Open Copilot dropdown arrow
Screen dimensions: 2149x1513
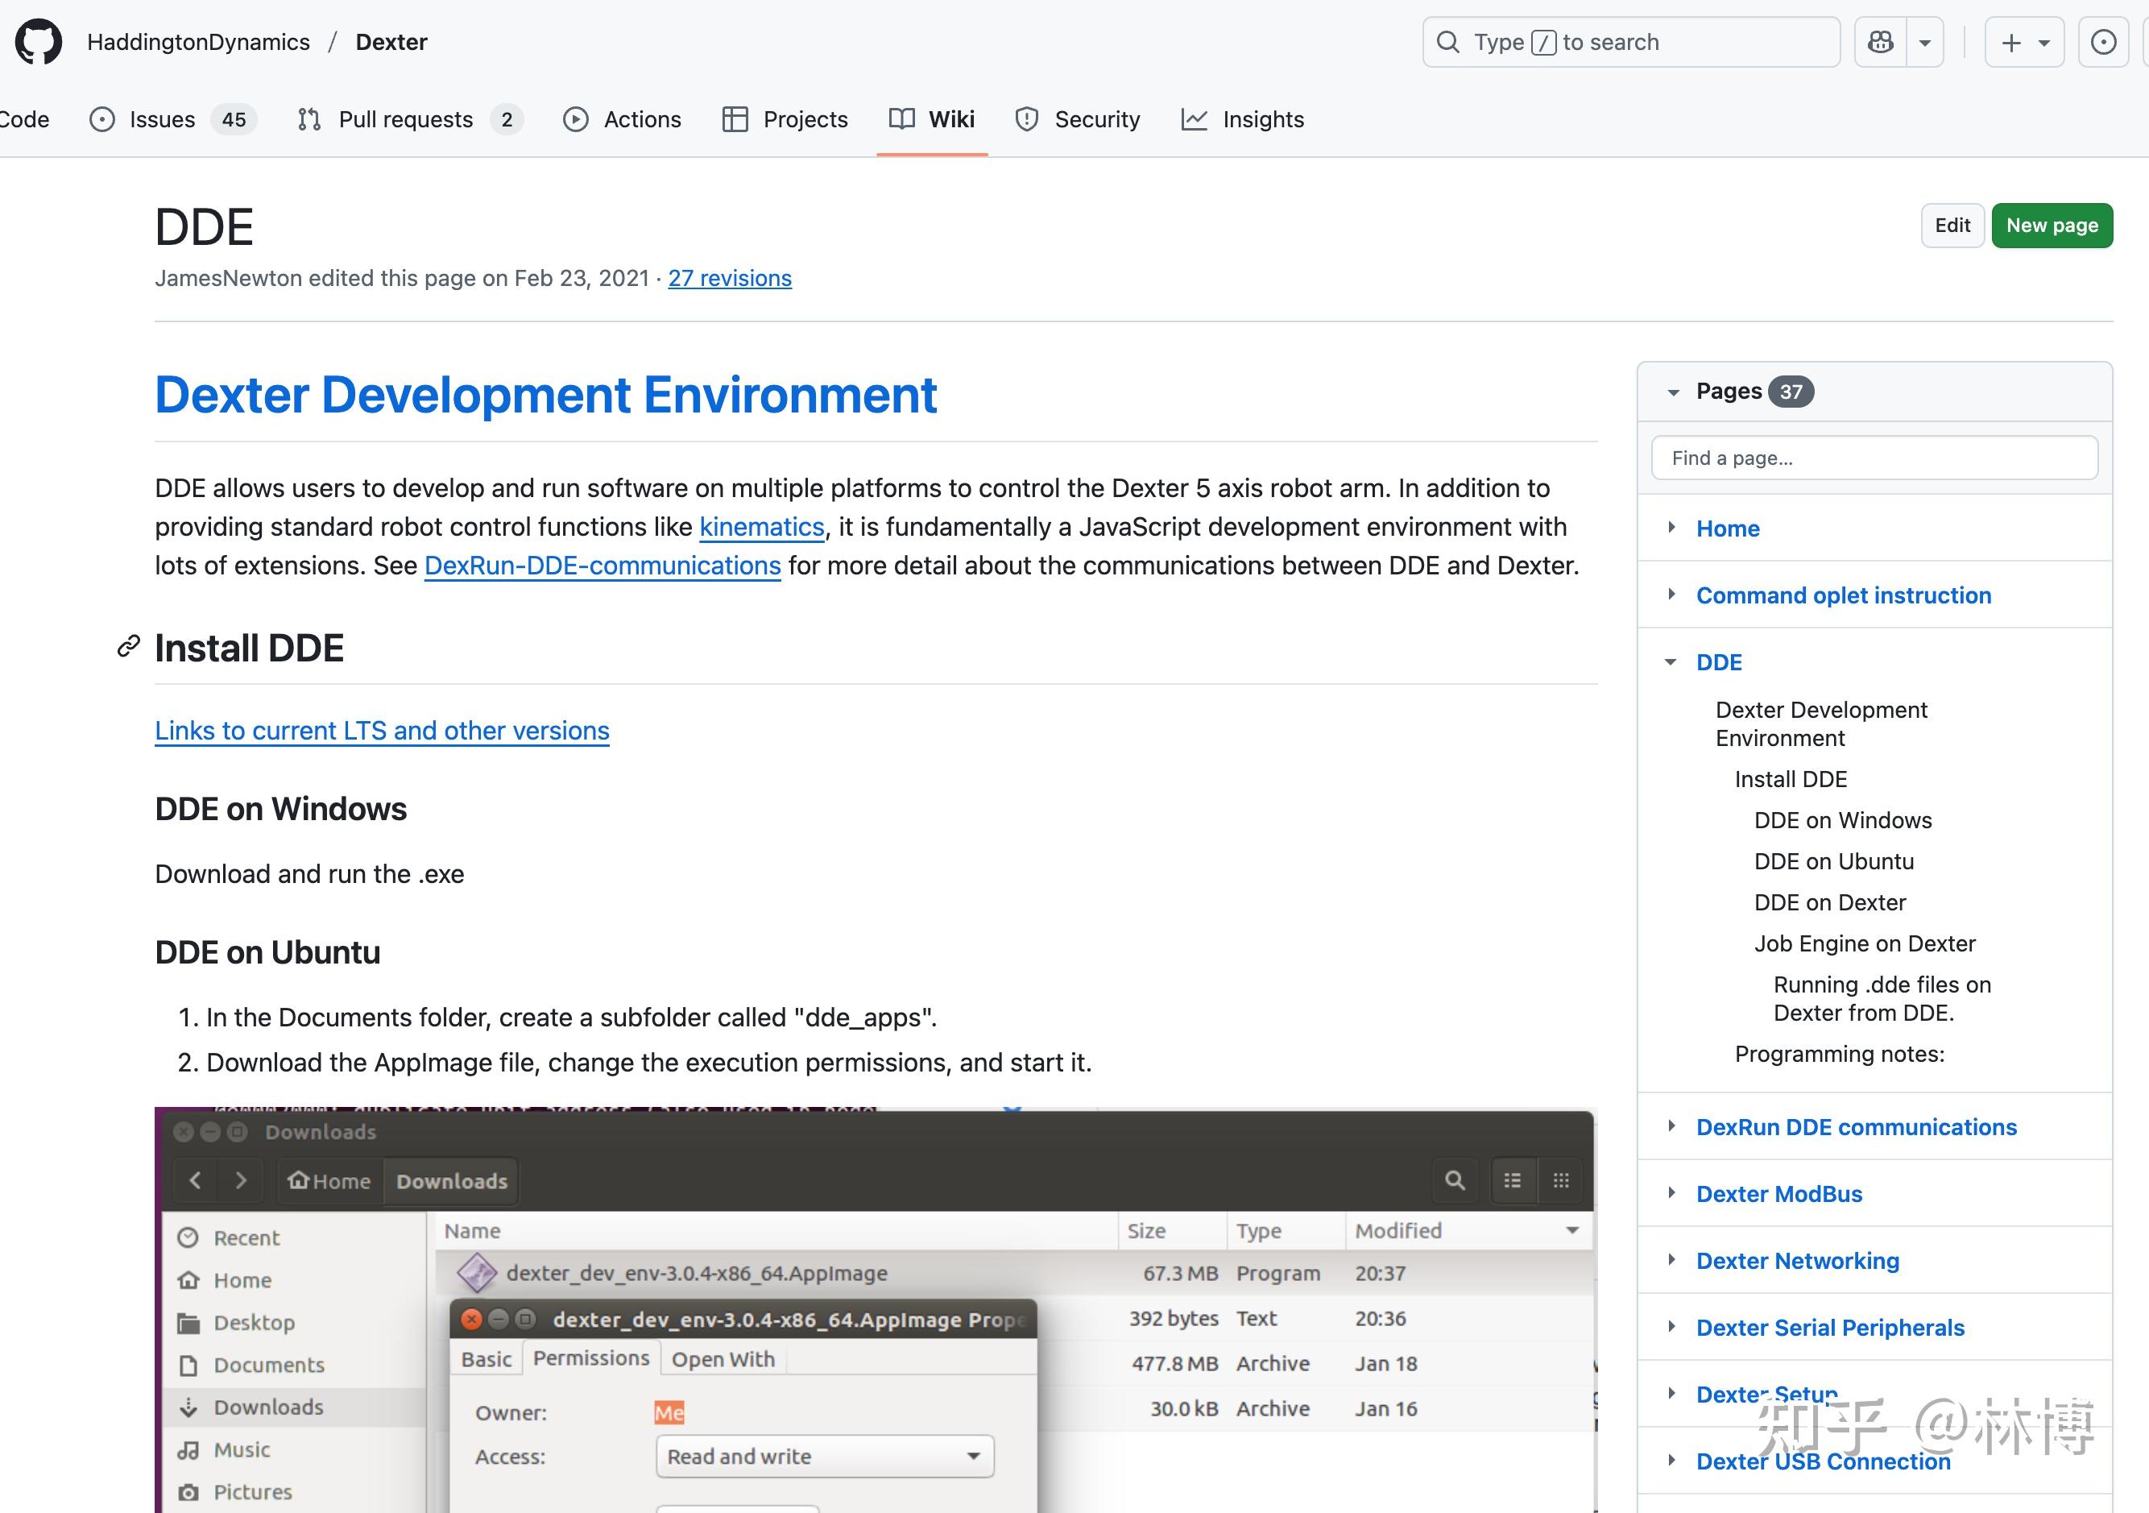[x=1925, y=42]
